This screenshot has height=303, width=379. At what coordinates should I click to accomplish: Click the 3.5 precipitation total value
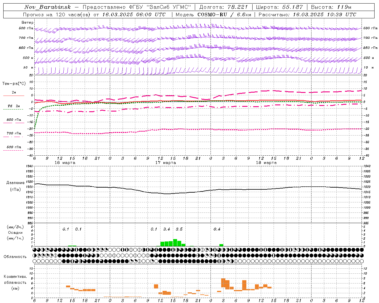click(x=179, y=229)
